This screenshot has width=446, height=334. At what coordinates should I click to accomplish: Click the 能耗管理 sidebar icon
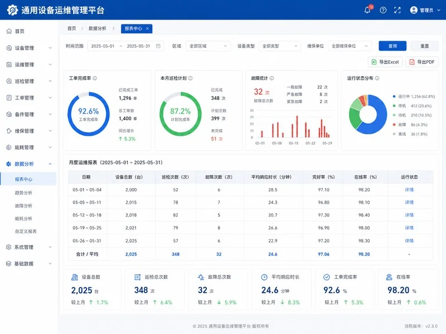(9, 148)
